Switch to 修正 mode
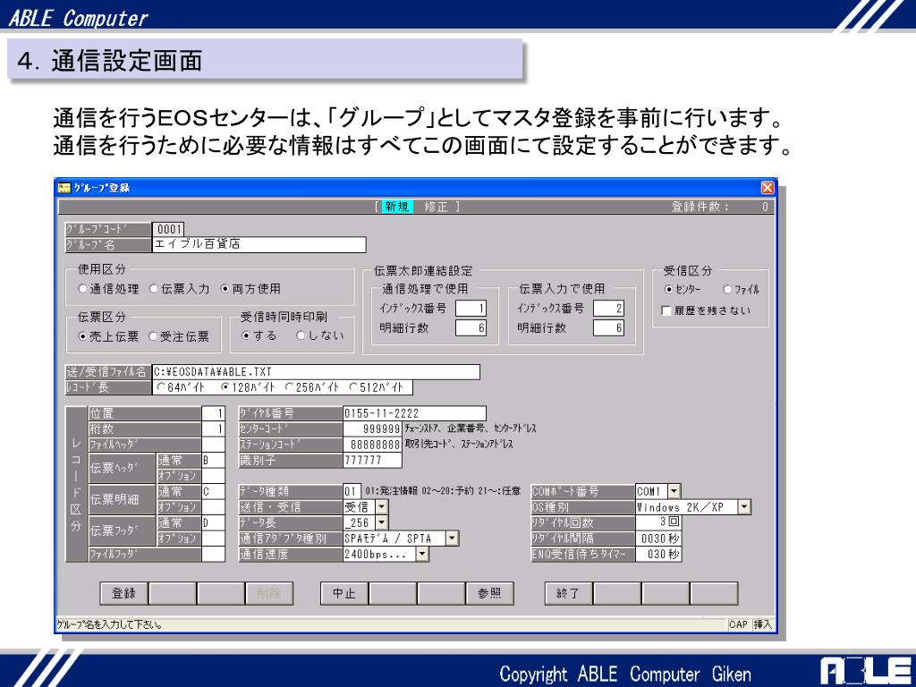The height and width of the screenshot is (687, 916). [x=436, y=207]
